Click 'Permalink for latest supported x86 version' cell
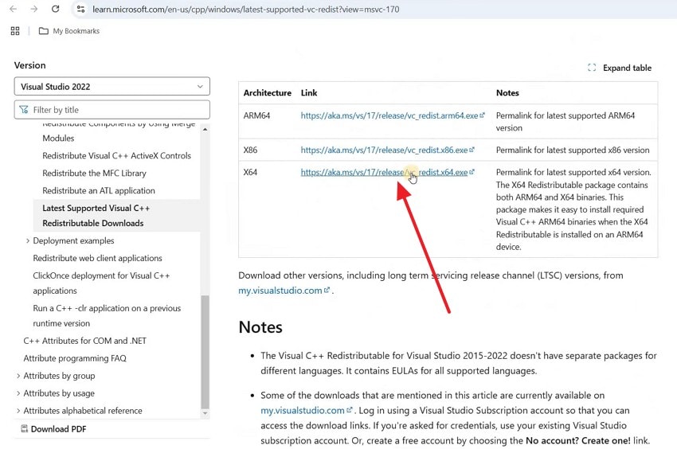The image size is (677, 449). (x=573, y=150)
